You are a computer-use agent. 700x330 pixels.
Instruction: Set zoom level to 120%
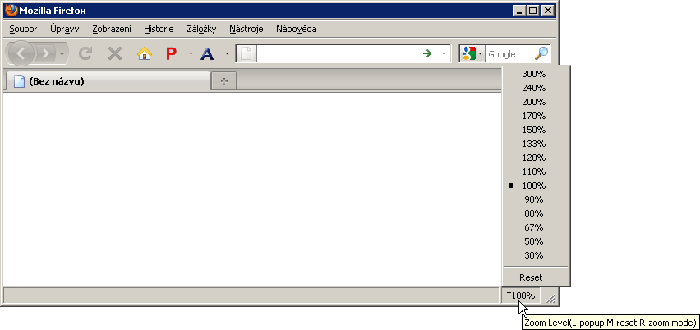pyautogui.click(x=537, y=158)
